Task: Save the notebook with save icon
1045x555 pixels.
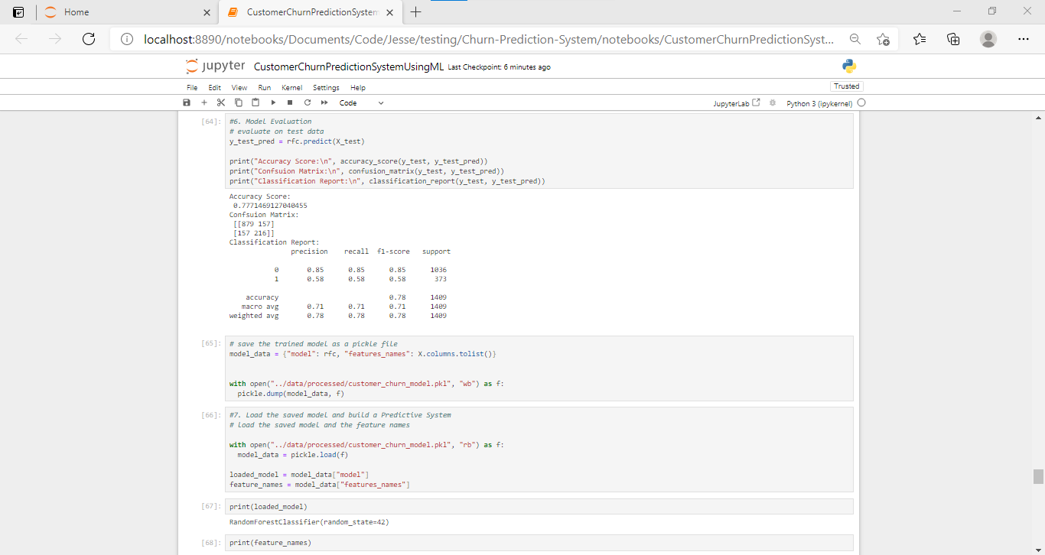Action: tap(186, 102)
